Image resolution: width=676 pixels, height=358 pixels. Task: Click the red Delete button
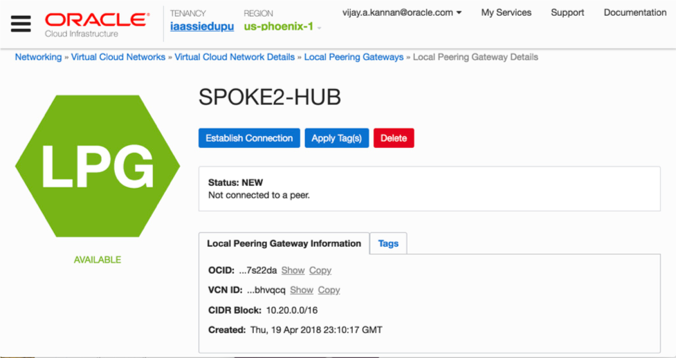[394, 138]
